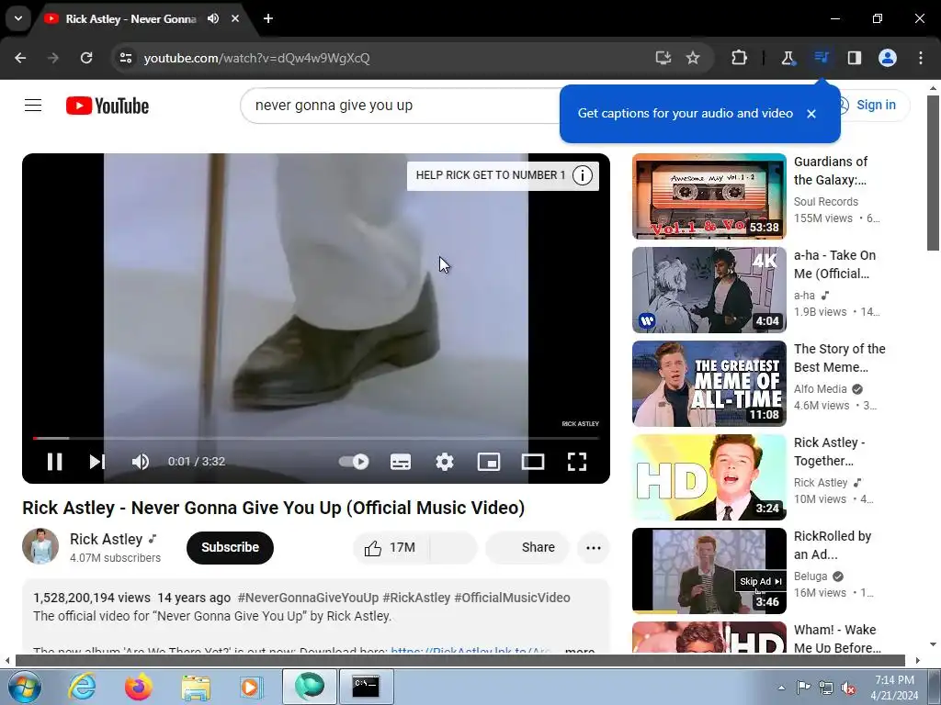Launch Firefox from taskbar
Image resolution: width=941 pixels, height=705 pixels.
[139, 687]
